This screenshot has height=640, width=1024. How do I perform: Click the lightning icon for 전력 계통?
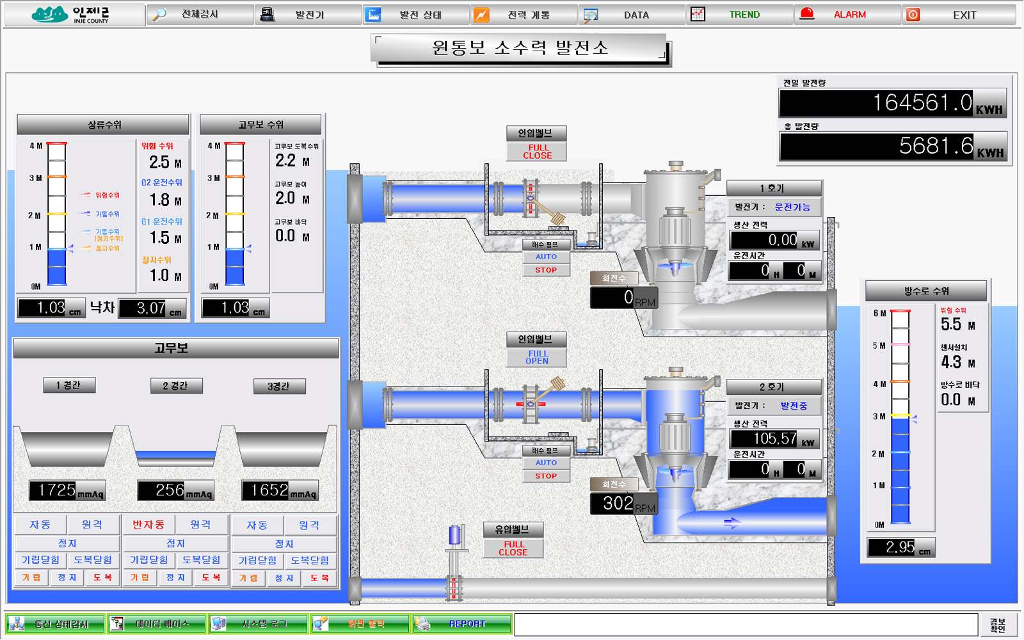[481, 15]
